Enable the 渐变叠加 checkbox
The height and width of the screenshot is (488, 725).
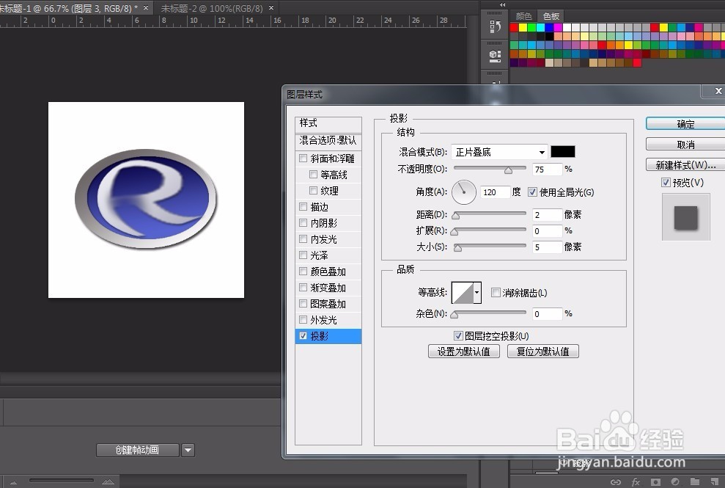pos(303,288)
